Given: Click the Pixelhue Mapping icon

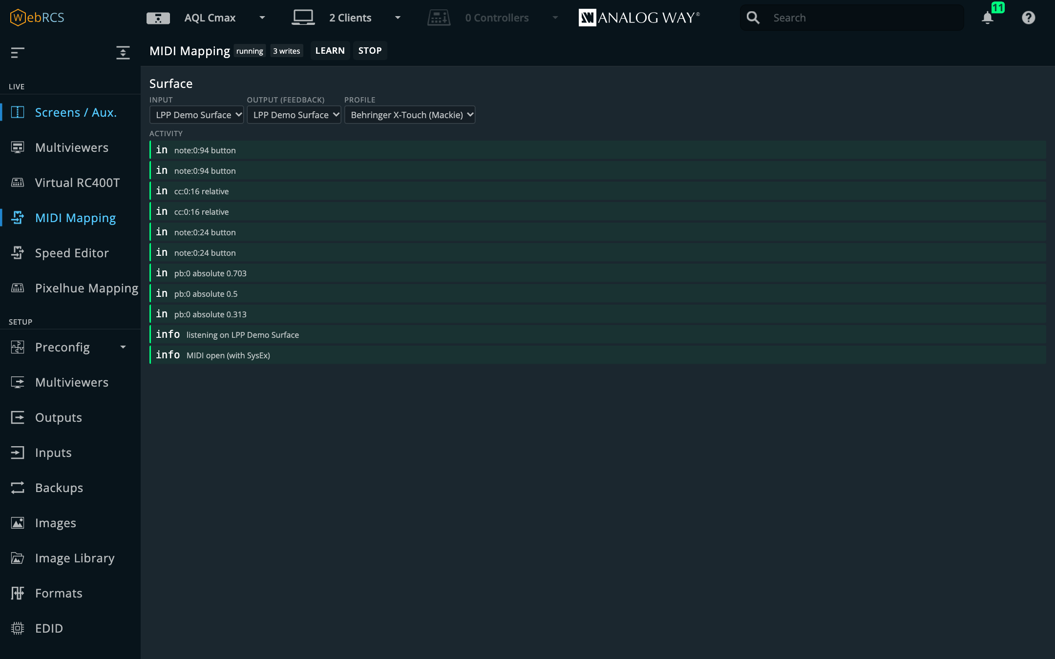Looking at the screenshot, I should 18,288.
